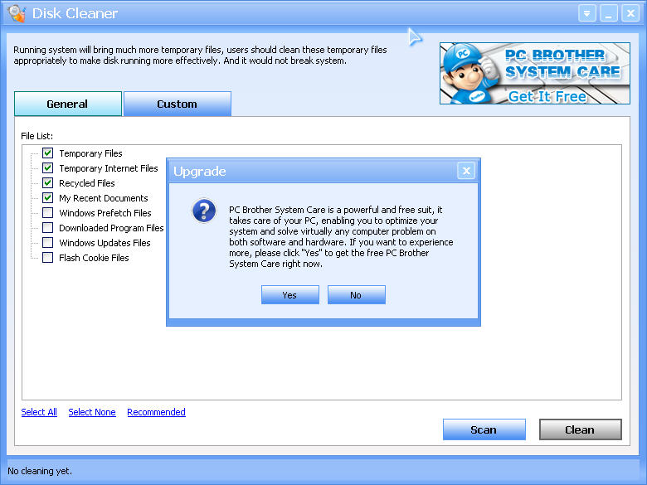Click the Disk Cleaner app icon in title bar
Viewport: 647px width, 485px height.
coord(17,13)
